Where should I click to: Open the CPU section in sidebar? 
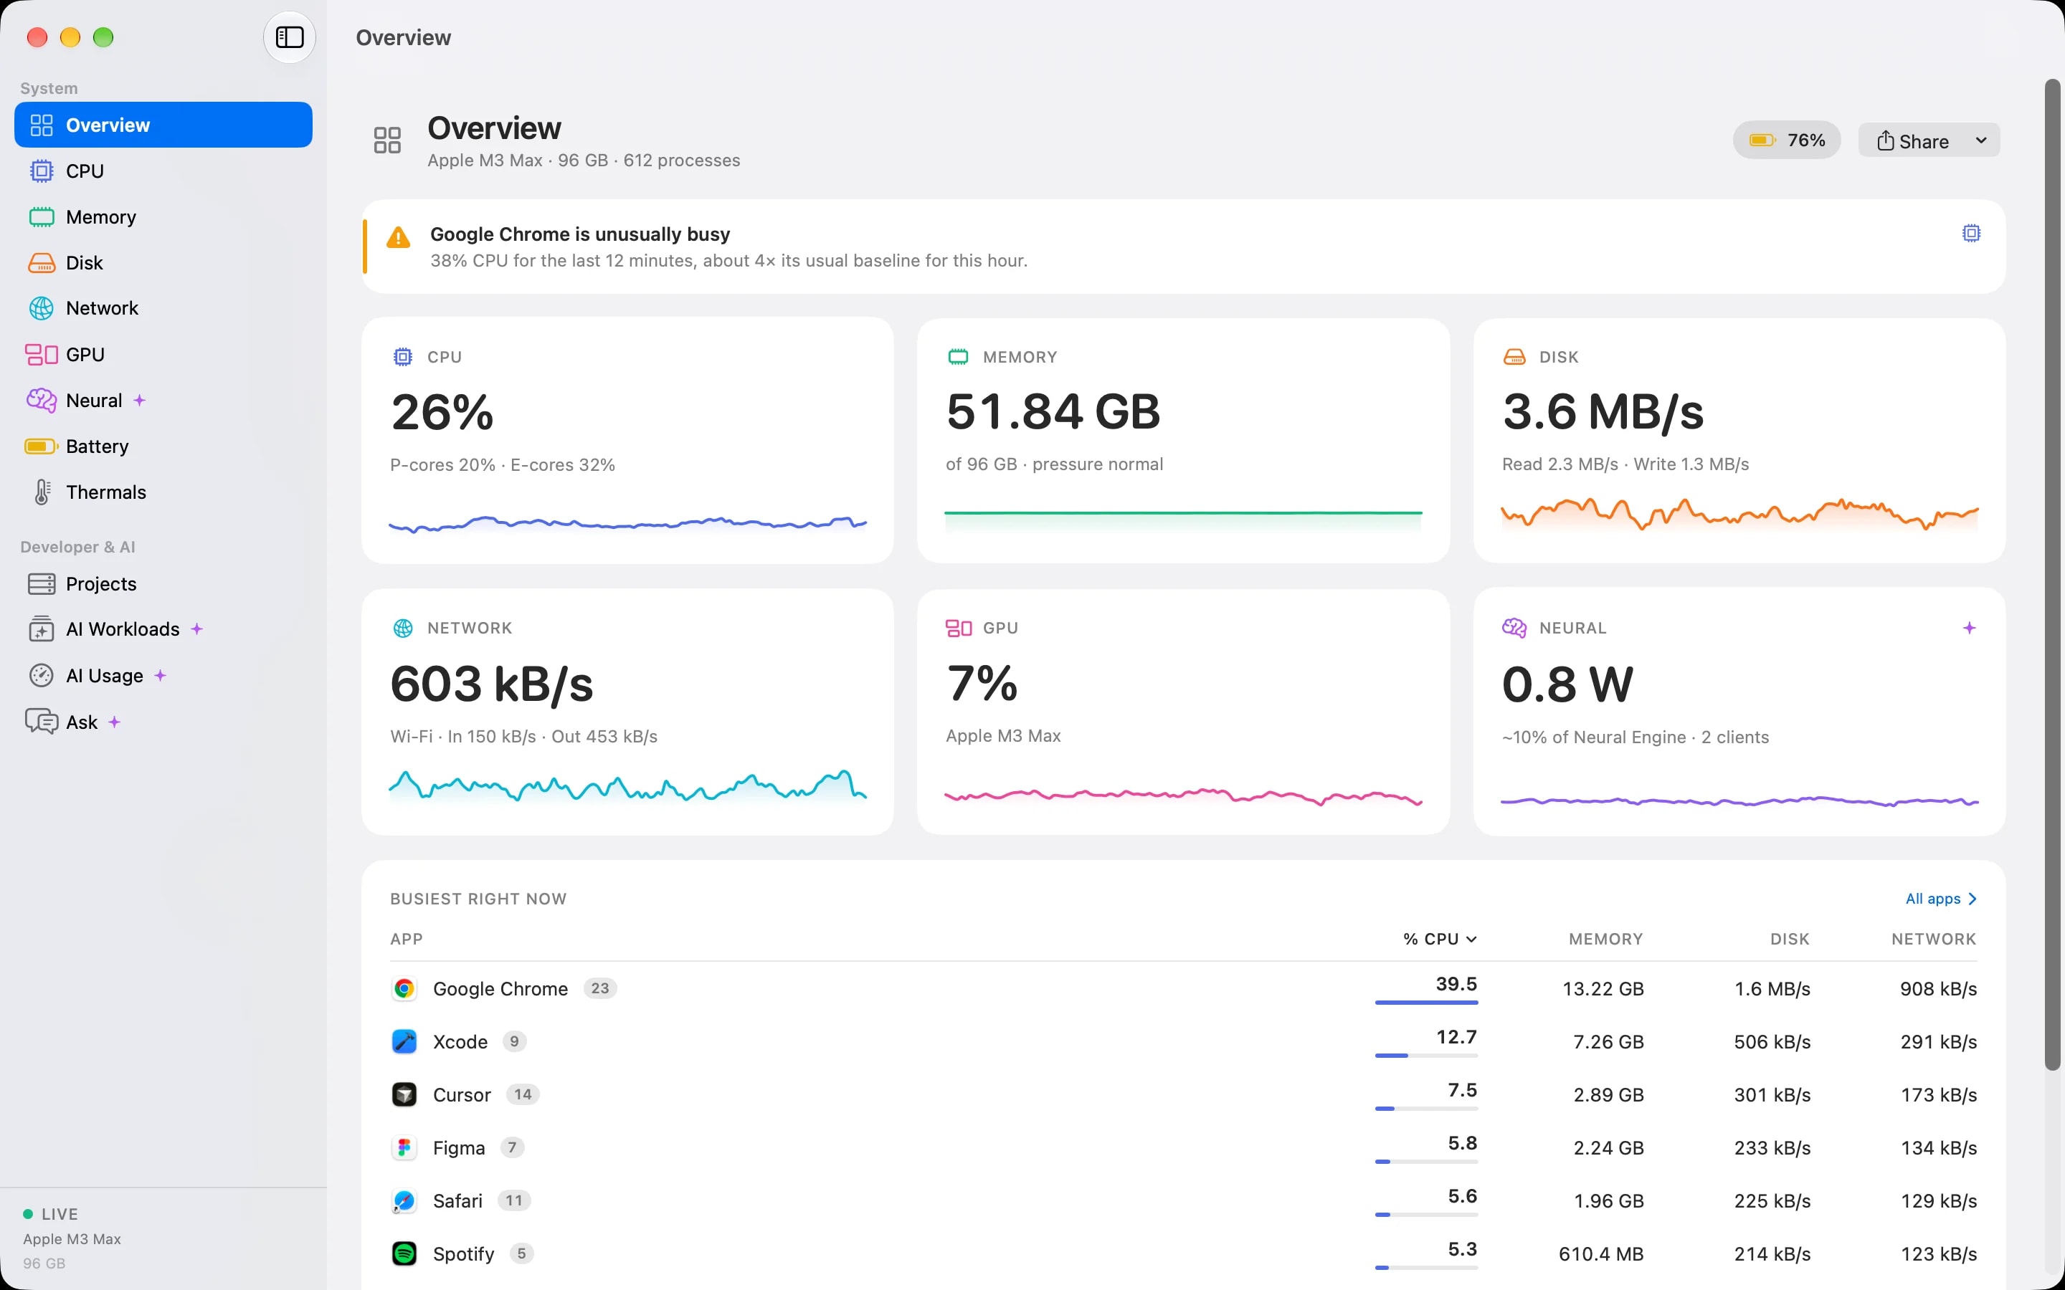163,171
